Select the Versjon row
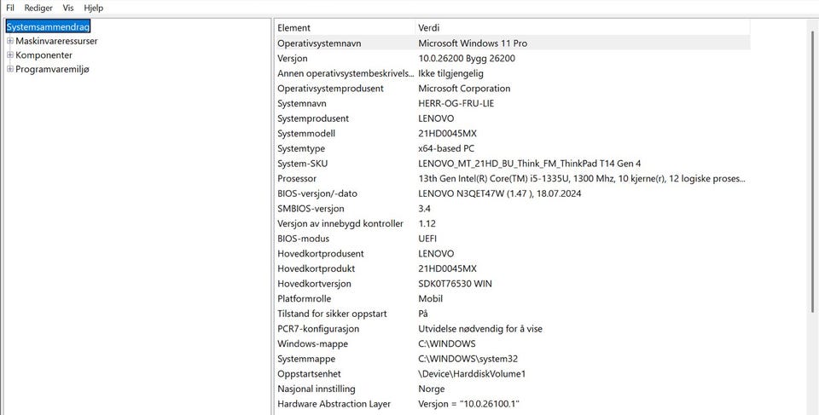Image resolution: width=819 pixels, height=415 pixels. (x=513, y=59)
